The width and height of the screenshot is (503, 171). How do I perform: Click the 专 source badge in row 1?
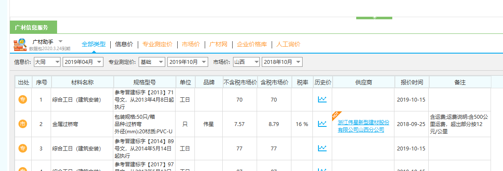(x=23, y=99)
